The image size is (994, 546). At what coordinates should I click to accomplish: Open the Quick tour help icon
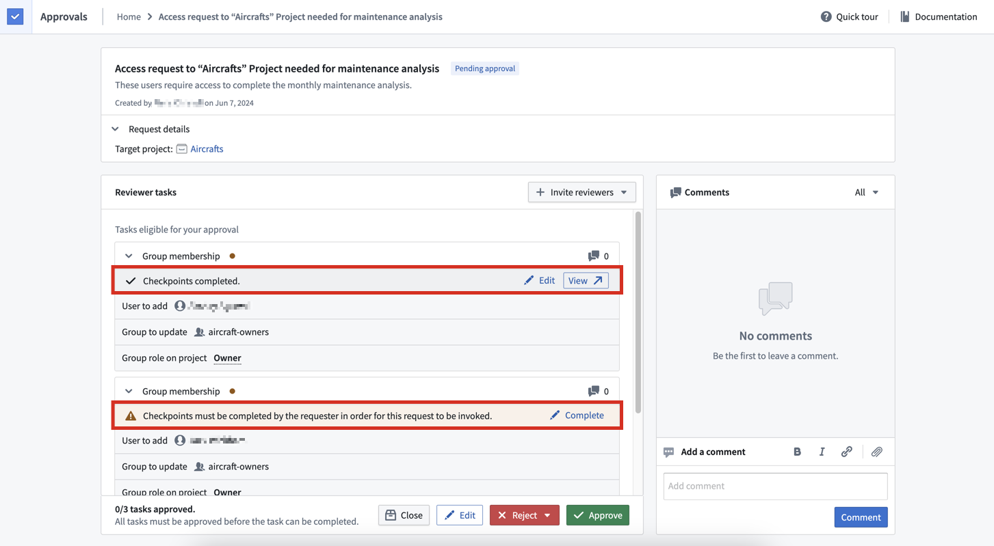click(826, 16)
